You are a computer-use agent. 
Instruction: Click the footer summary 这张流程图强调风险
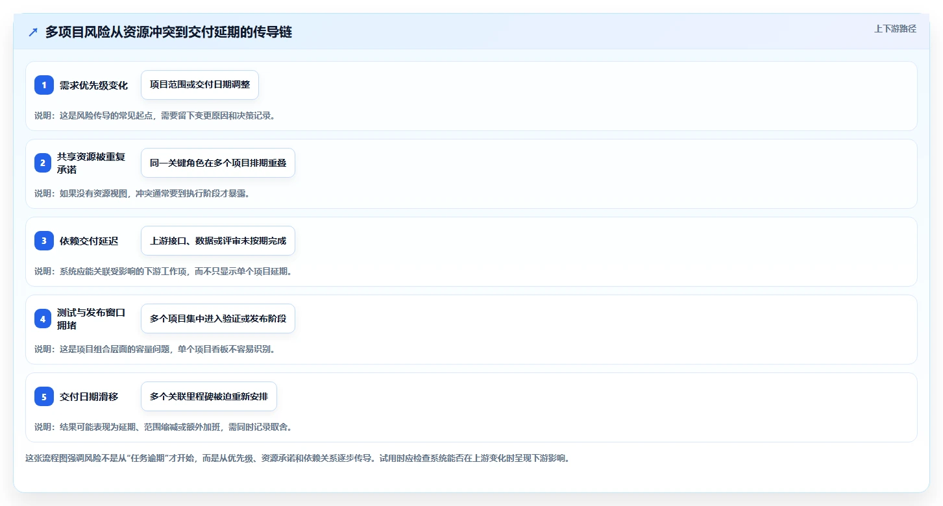297,458
